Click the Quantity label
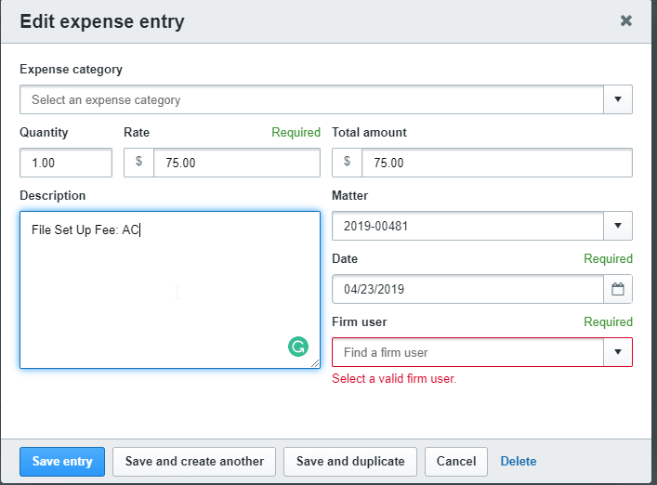 point(44,133)
